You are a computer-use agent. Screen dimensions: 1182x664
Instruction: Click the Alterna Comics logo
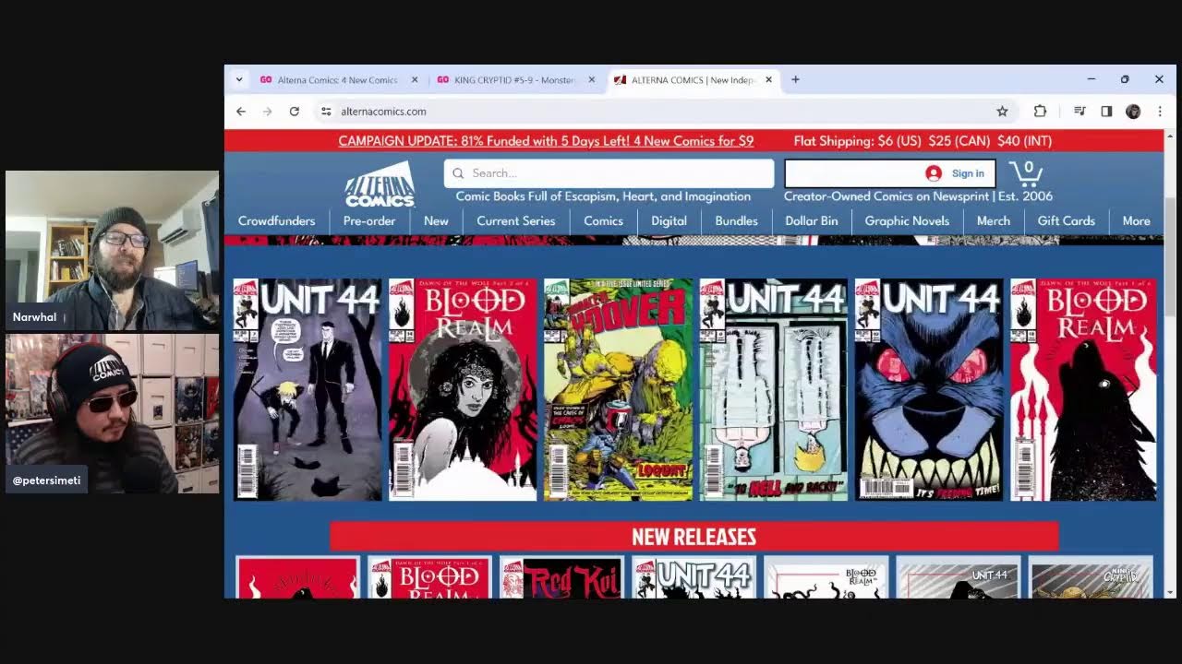[380, 184]
